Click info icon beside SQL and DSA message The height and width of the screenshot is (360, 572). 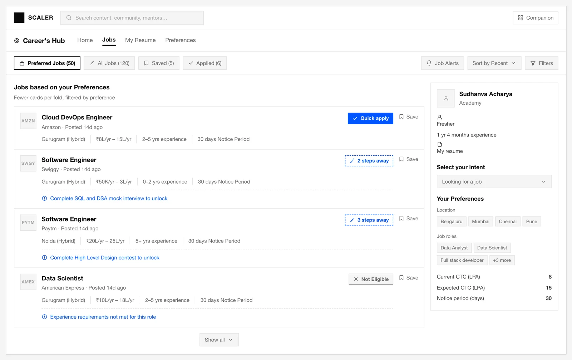44,199
